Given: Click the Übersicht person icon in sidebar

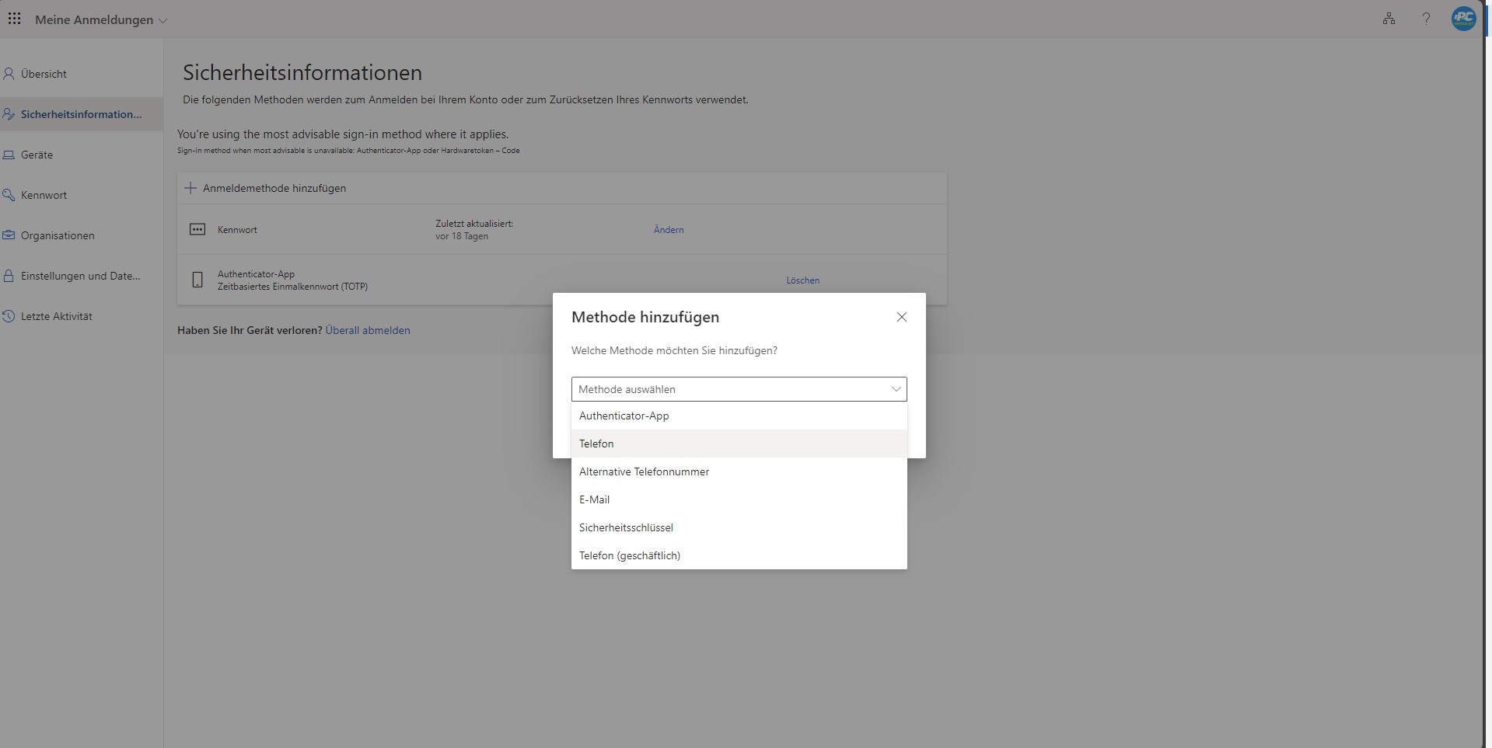Looking at the screenshot, I should click(9, 74).
